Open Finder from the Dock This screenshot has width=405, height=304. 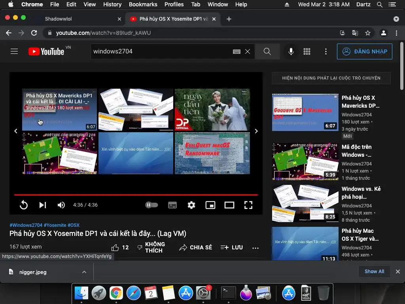[81, 293]
